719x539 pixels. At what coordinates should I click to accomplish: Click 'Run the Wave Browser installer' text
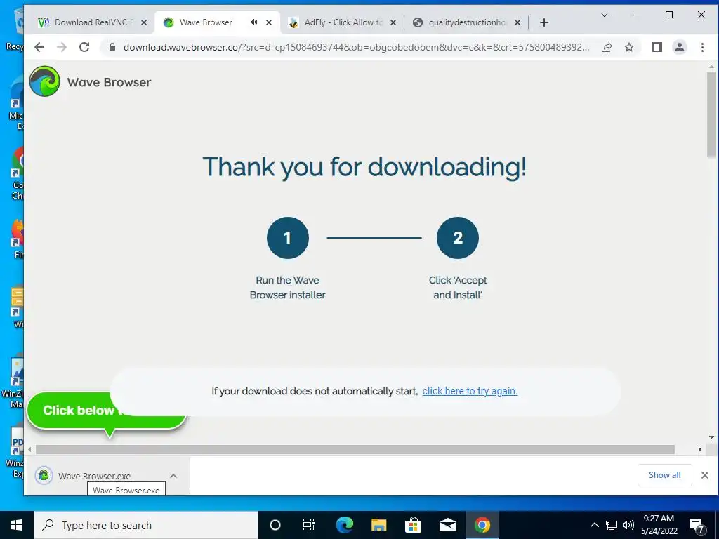point(287,287)
